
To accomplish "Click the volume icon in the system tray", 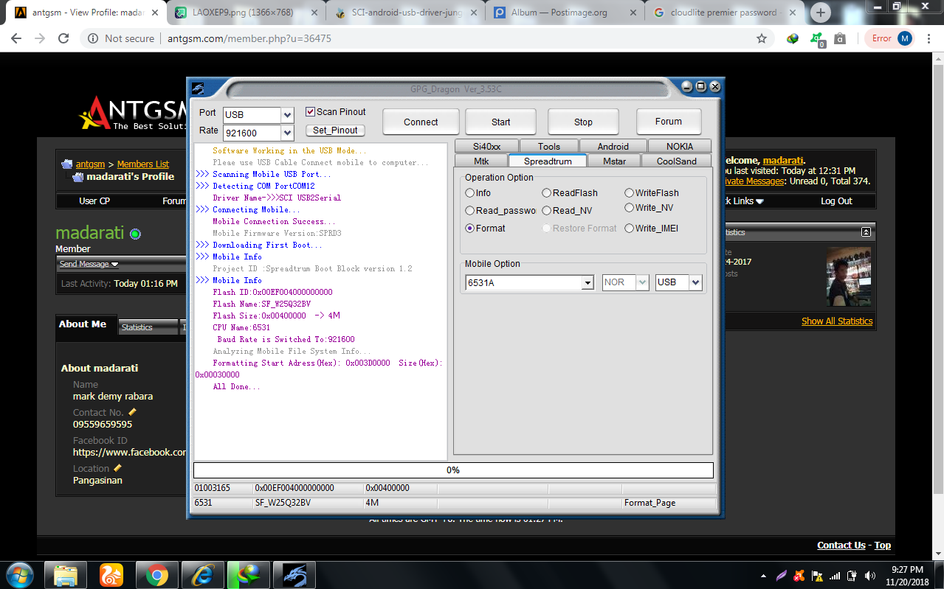I will [x=869, y=576].
